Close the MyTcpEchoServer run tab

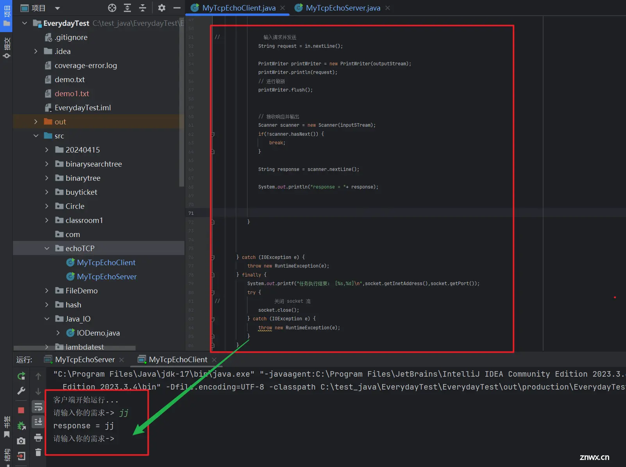click(x=122, y=360)
